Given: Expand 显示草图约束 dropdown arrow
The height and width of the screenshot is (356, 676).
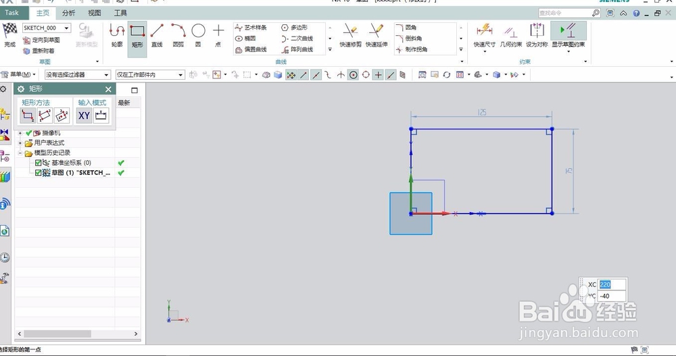Looking at the screenshot, I should click(x=569, y=52).
